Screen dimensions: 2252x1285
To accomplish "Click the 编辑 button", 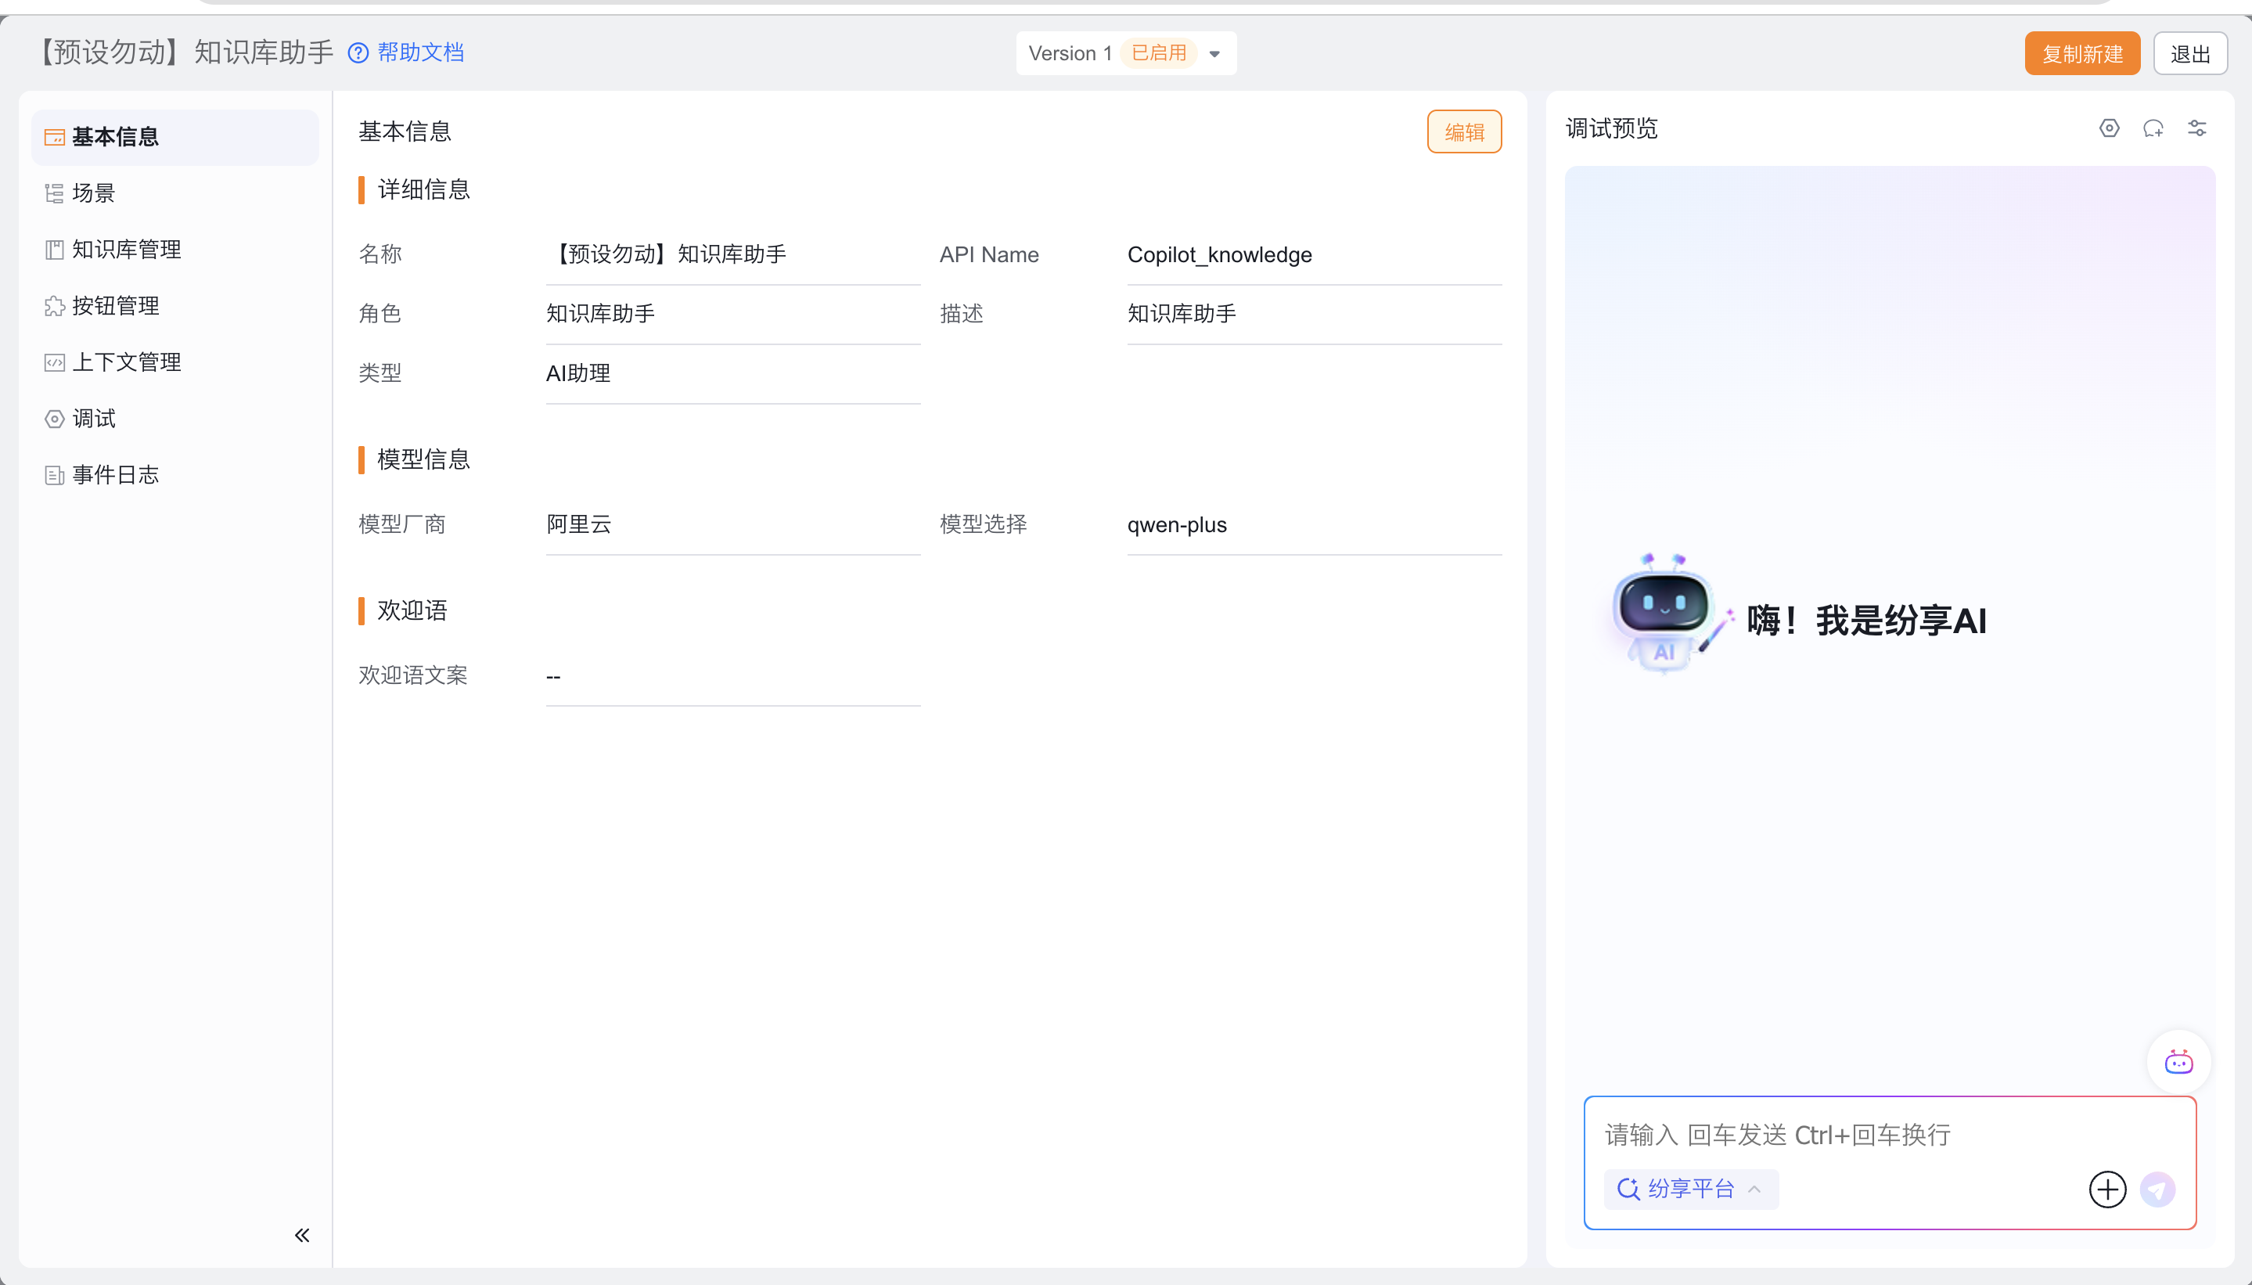I will pyautogui.click(x=1464, y=132).
